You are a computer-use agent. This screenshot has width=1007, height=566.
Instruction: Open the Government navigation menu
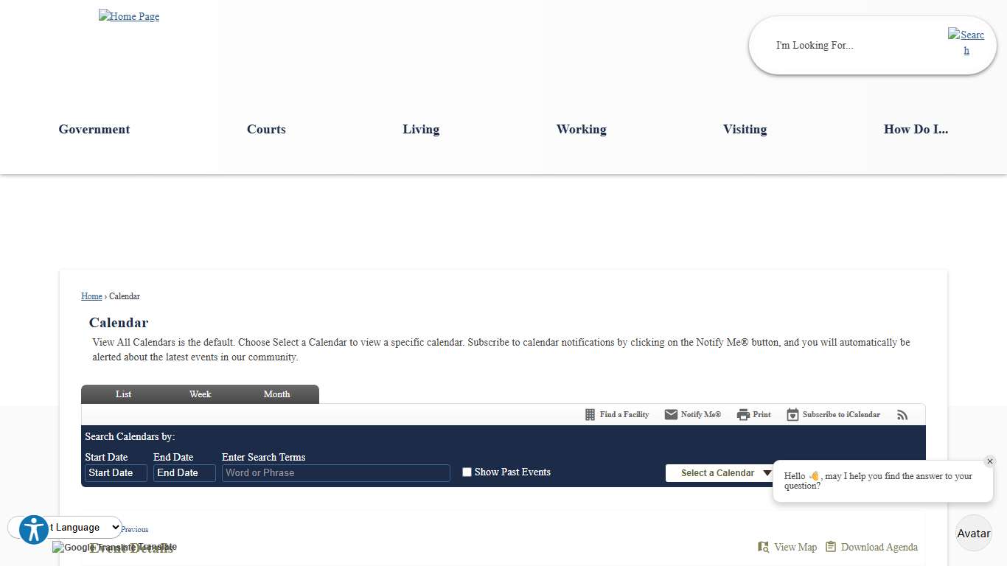tap(94, 130)
